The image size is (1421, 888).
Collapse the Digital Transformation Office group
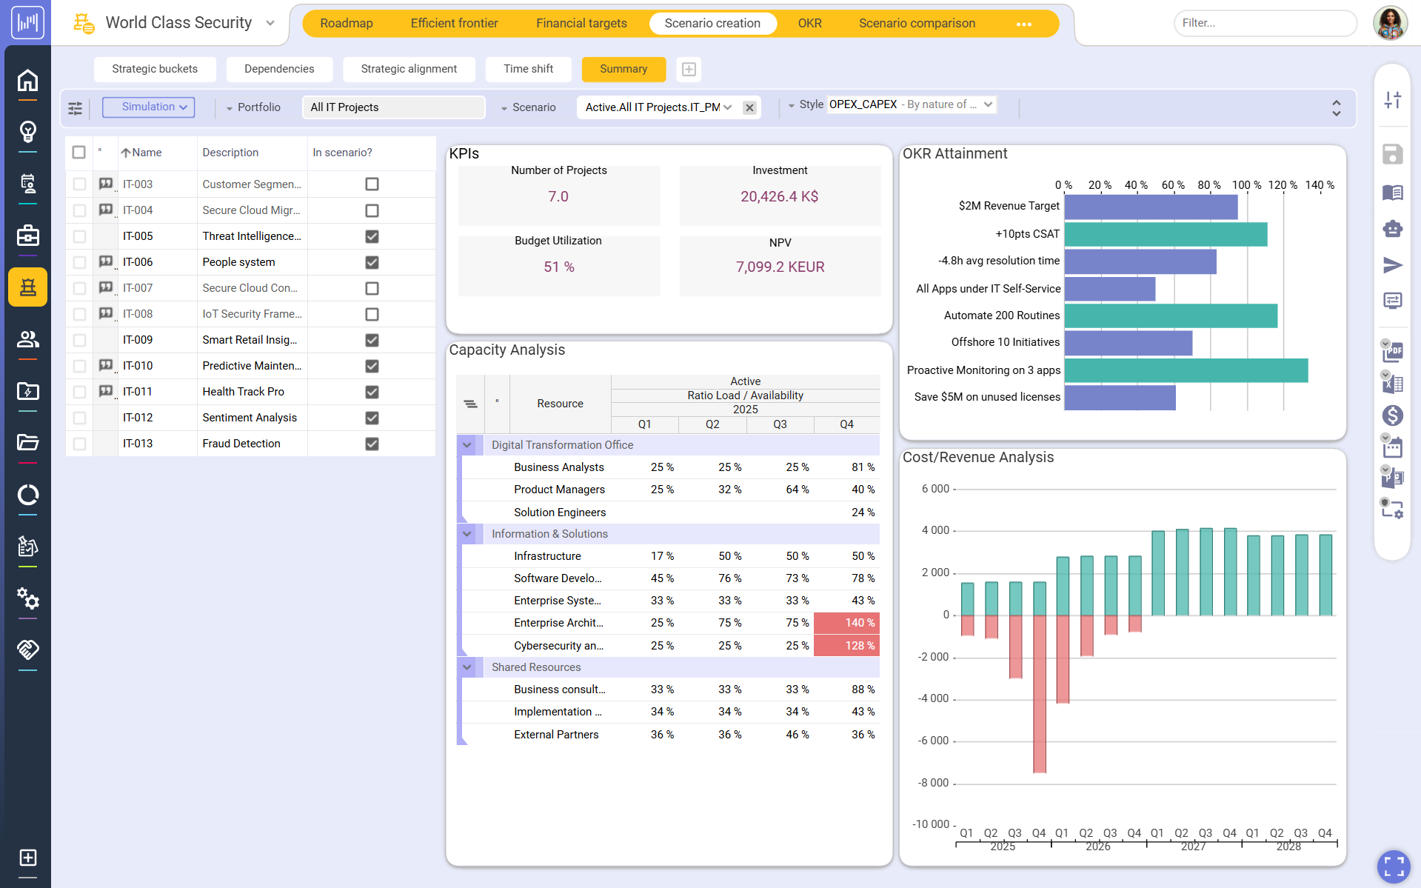[467, 445]
